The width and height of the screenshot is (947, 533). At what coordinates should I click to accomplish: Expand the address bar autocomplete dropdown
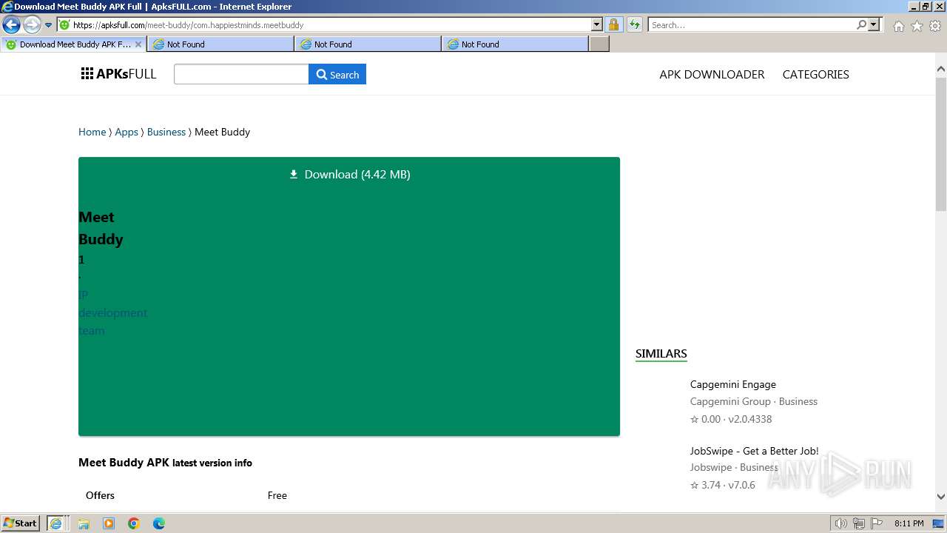[x=597, y=24]
